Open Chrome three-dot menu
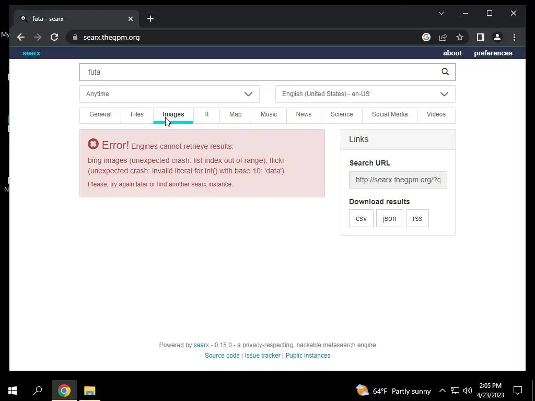 pos(514,37)
